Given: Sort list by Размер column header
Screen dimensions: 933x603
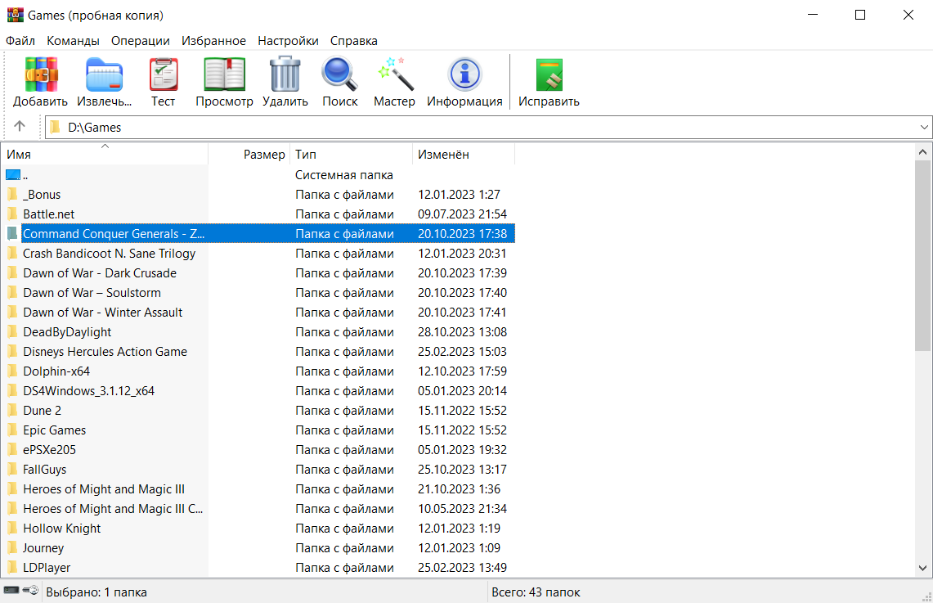Looking at the screenshot, I should pos(249,154).
